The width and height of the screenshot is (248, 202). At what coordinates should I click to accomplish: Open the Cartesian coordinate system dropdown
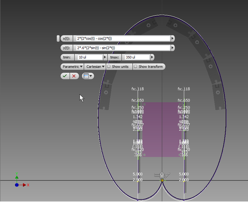click(95, 66)
